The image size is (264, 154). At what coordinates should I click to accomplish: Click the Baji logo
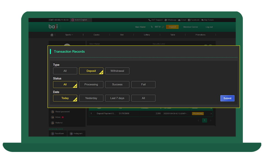coord(53,27)
